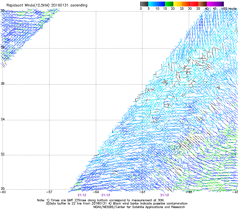
Task: Click the green 15-20 knots legend segment
Action: 169,4
